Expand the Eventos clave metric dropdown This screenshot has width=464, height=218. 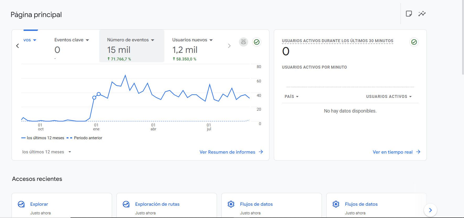[87, 40]
